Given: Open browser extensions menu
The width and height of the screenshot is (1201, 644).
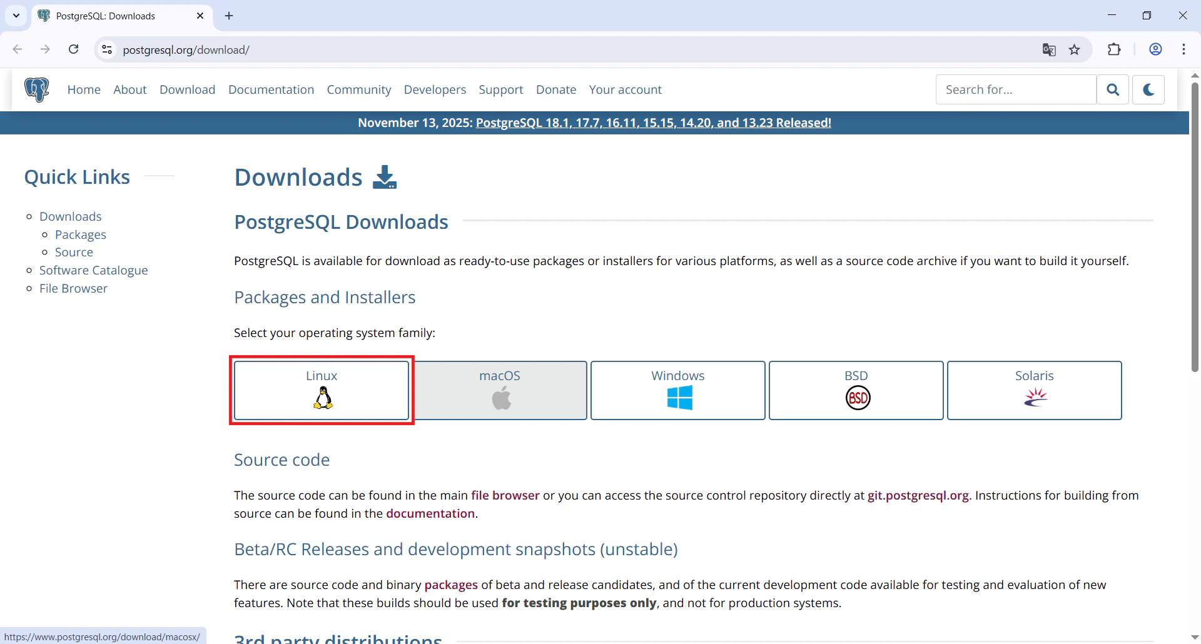Looking at the screenshot, I should pyautogui.click(x=1114, y=49).
